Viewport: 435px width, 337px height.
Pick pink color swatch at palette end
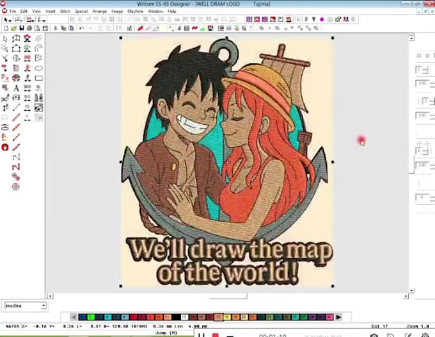coord(329,317)
